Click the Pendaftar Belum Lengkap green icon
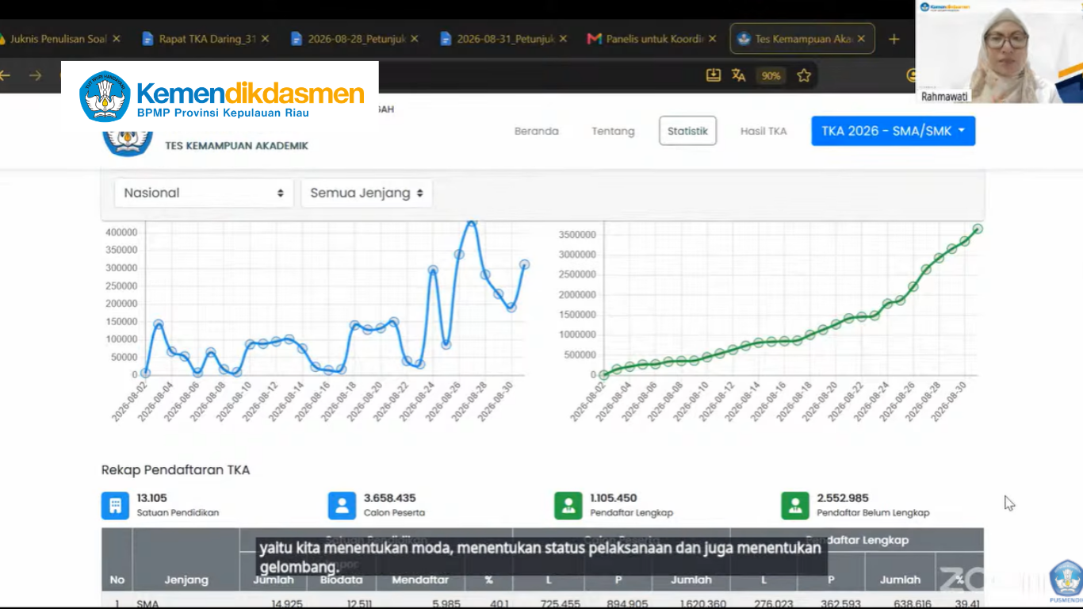Viewport: 1083px width, 609px height. [794, 505]
